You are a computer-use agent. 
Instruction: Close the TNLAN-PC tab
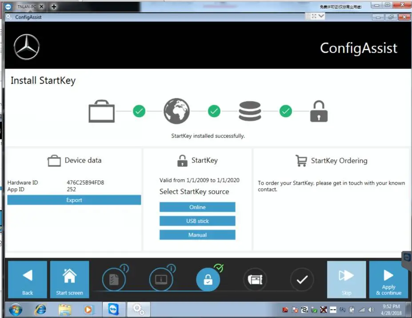(41, 7)
